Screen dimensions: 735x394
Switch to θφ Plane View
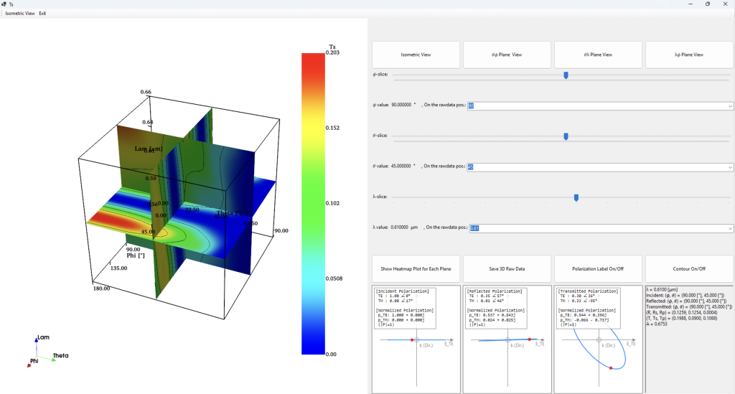point(507,55)
